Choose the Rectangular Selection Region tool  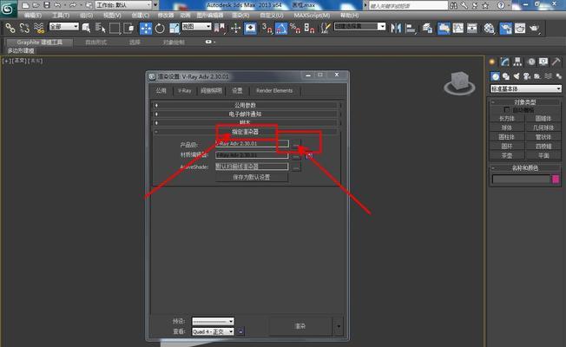click(115, 28)
